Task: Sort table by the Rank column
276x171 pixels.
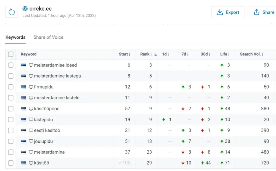Action: pyautogui.click(x=145, y=54)
